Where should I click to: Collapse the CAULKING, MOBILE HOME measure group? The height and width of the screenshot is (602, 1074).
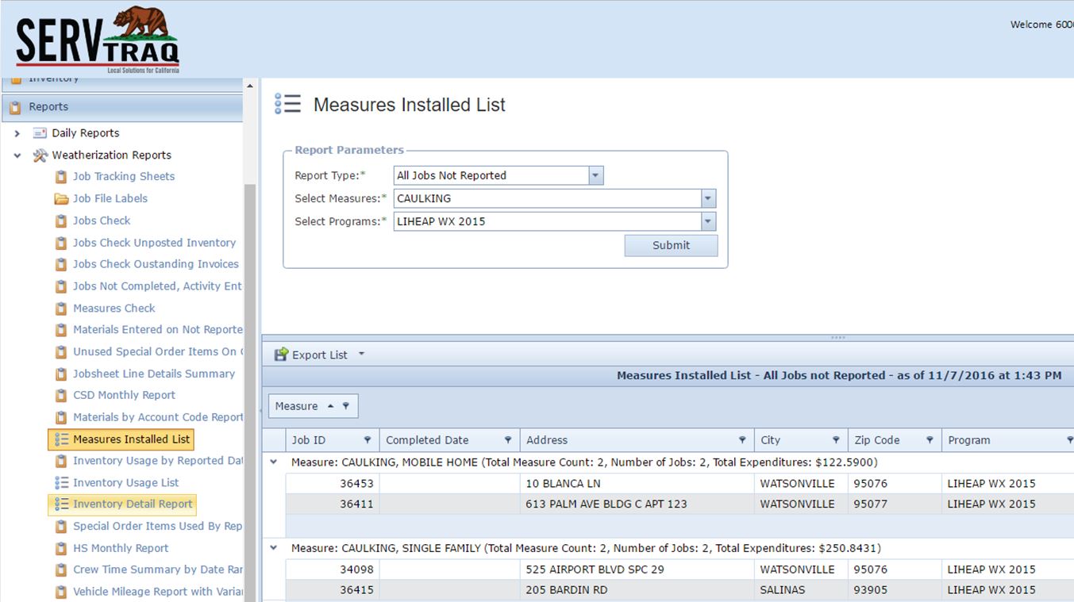coord(273,461)
